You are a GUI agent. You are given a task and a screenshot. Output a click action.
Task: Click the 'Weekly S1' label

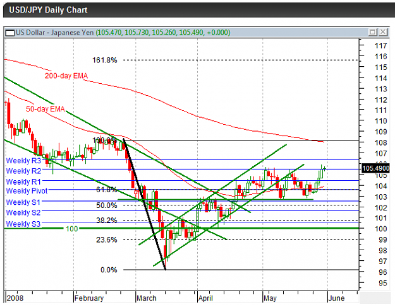[23, 202]
